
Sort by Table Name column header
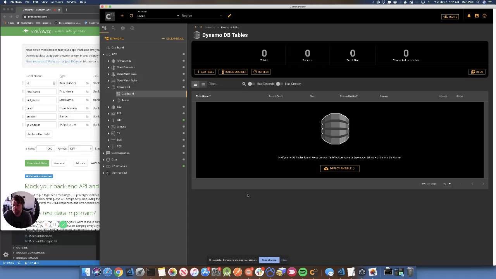[x=203, y=96]
